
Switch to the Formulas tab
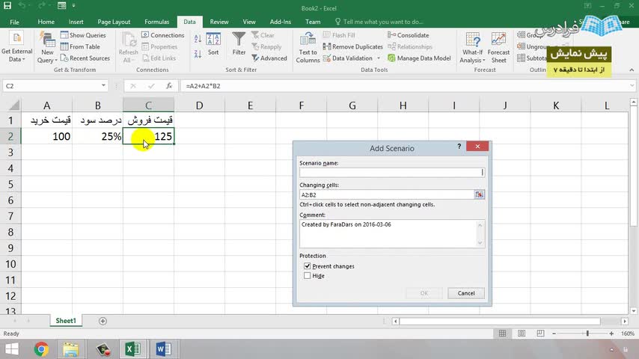157,22
